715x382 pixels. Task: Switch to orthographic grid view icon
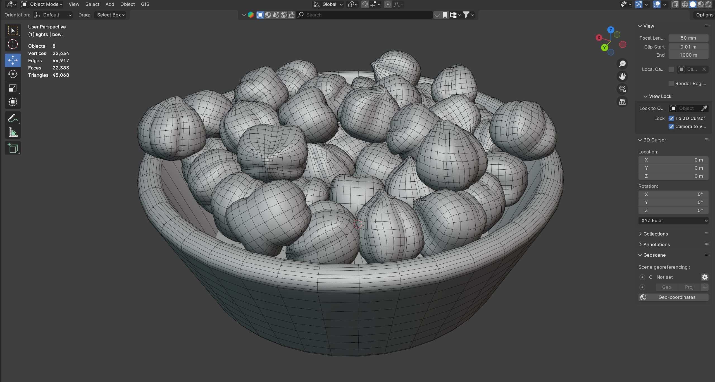622,102
